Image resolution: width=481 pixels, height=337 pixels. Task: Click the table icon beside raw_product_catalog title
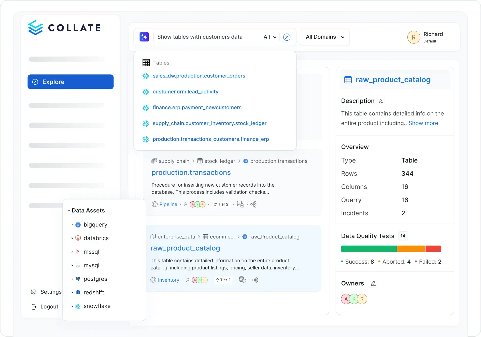coord(348,79)
